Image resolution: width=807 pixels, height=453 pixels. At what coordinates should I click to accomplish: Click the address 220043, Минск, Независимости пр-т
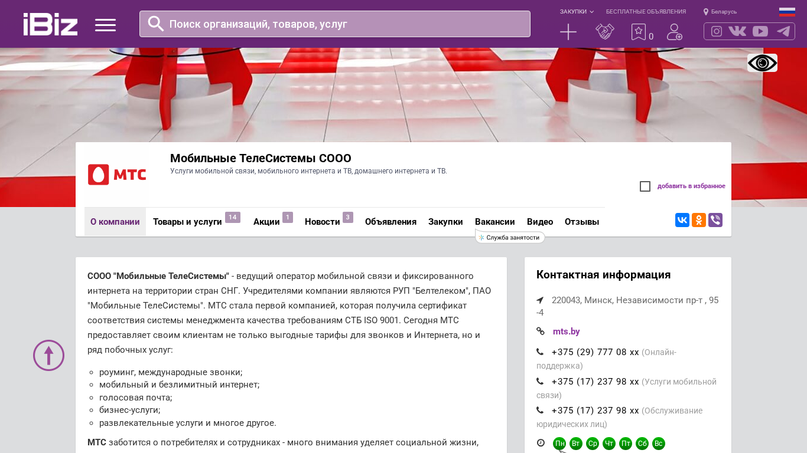[627, 306]
